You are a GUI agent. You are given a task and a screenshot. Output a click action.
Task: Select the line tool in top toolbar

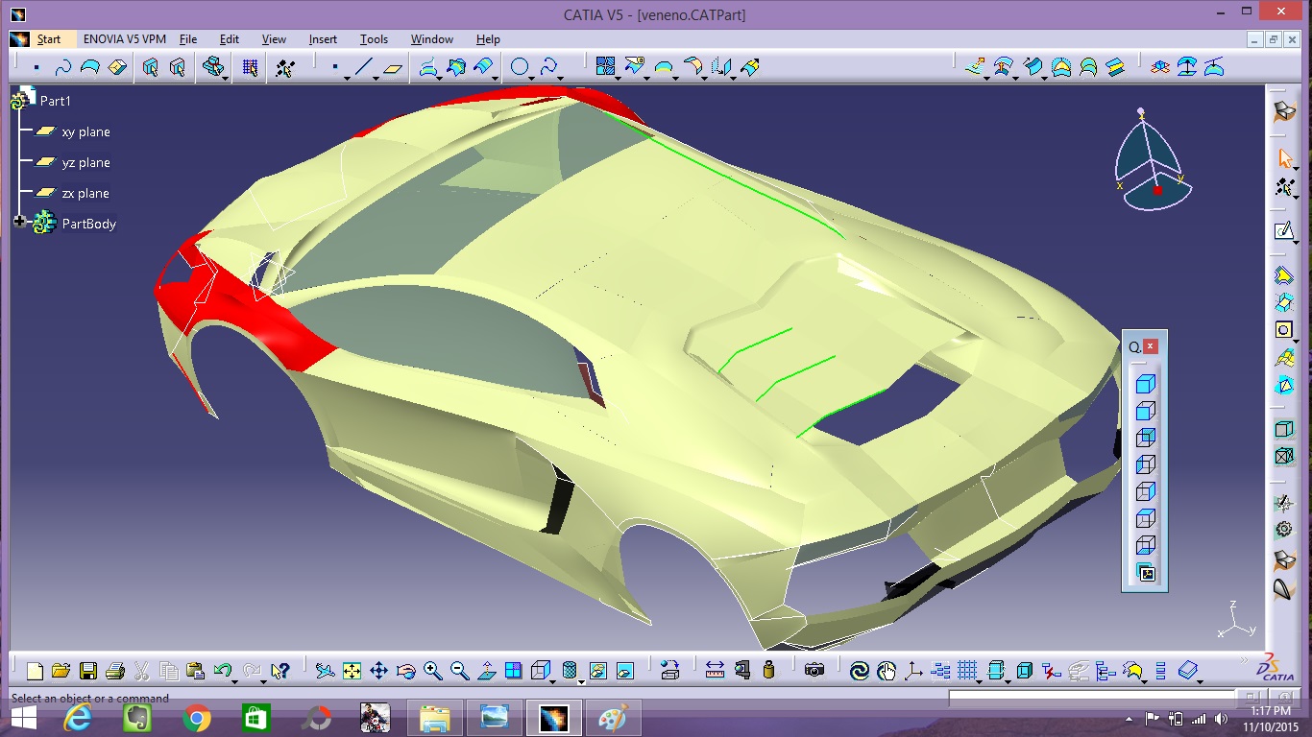363,67
